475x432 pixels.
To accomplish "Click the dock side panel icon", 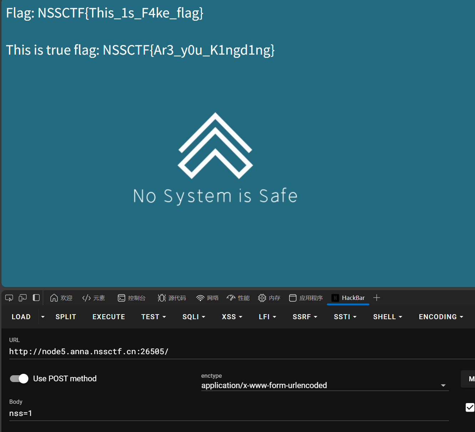I will [36, 298].
